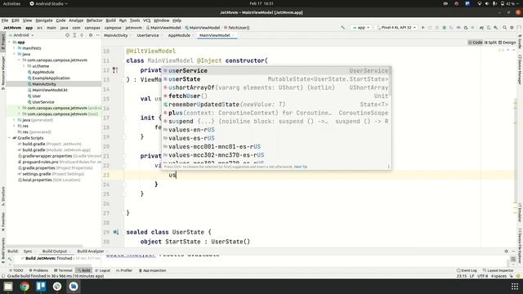Image resolution: width=523 pixels, height=294 pixels.
Task: Toggle Favorites tool window side tab
Action: click(3, 222)
